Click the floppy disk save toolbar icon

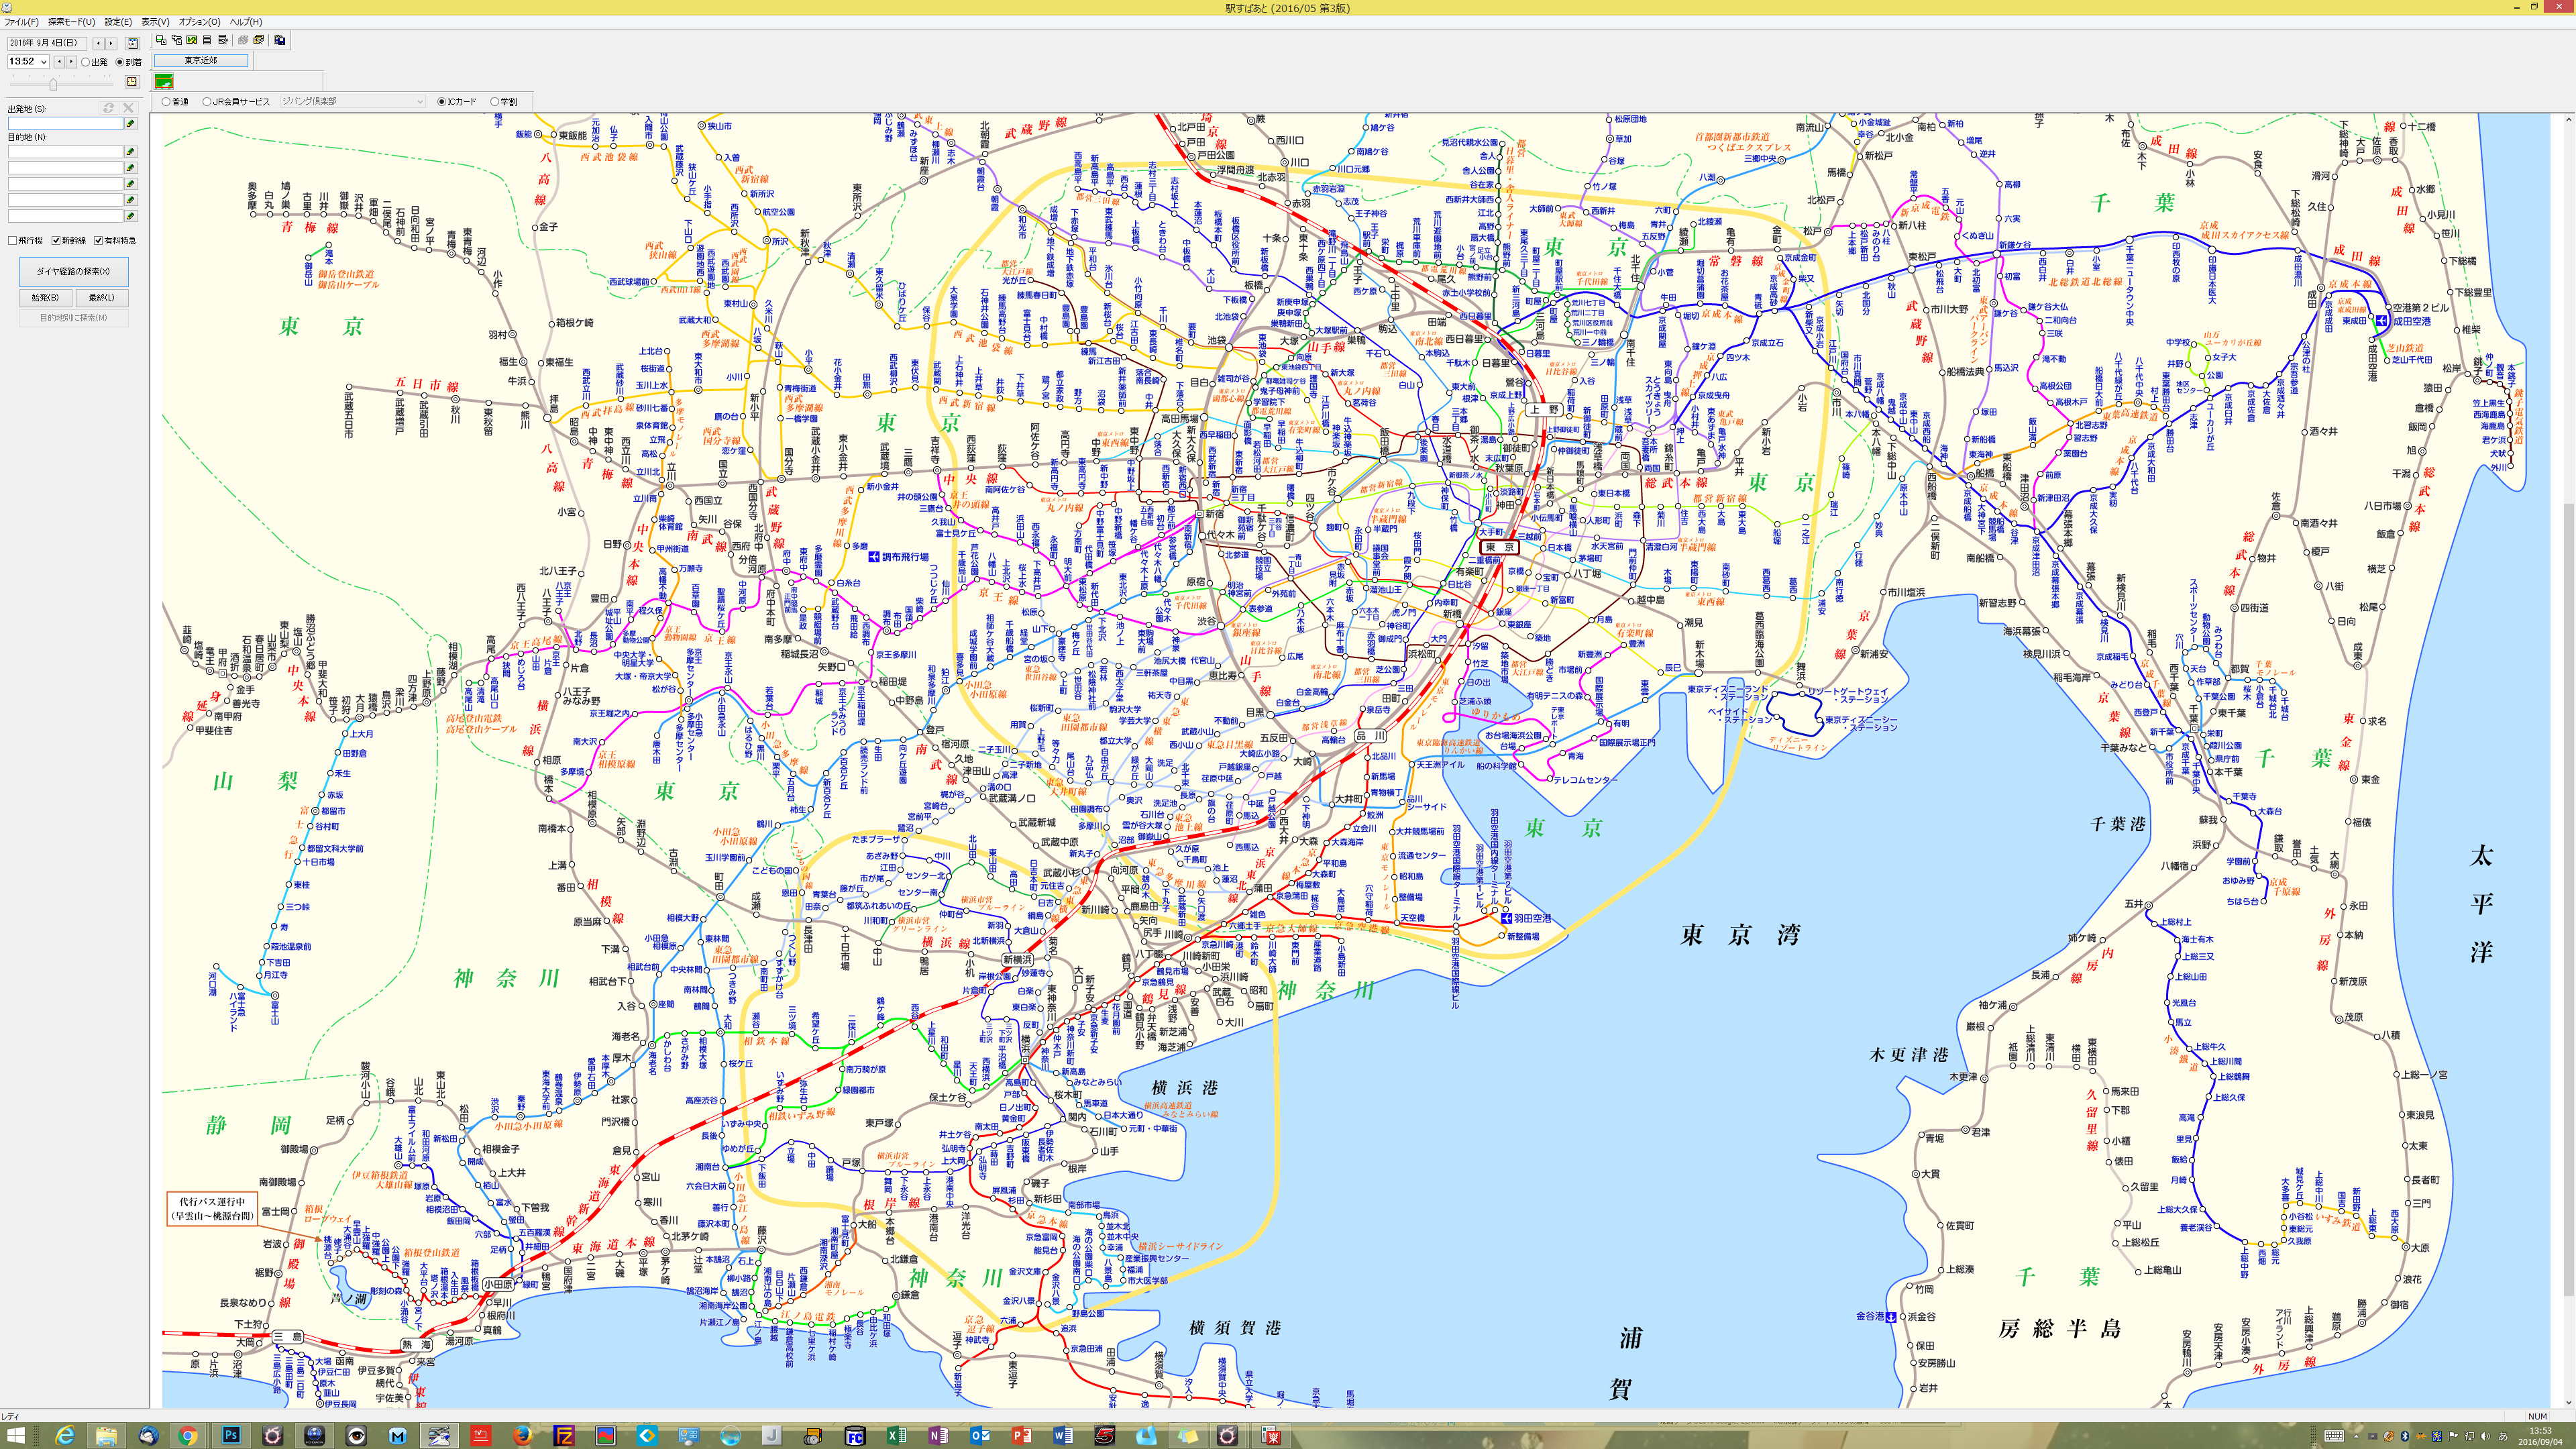click(280, 41)
